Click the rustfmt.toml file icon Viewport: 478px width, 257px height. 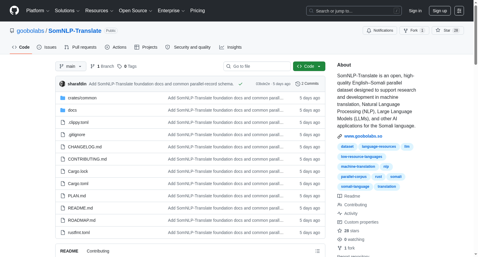coord(63,233)
